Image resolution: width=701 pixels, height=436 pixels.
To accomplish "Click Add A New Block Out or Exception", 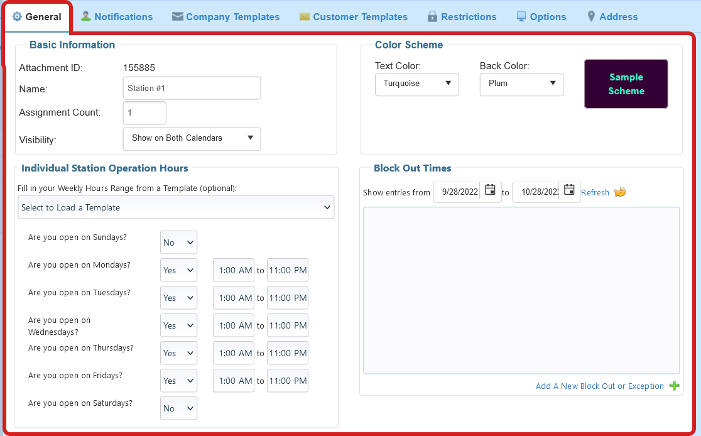I will pos(599,386).
